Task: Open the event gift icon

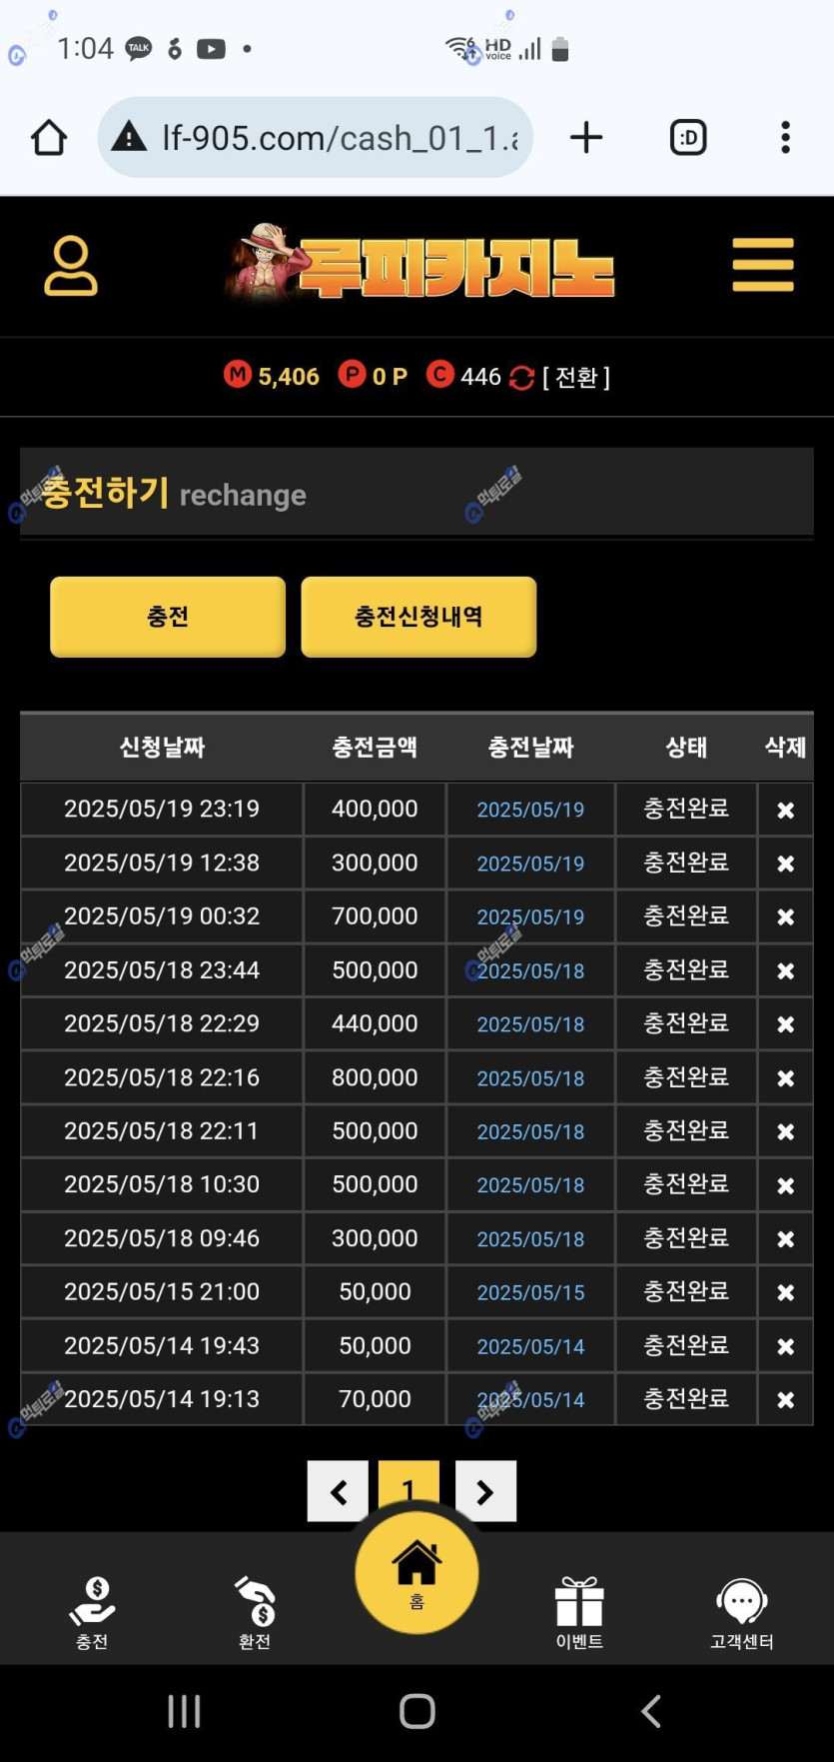Action: click(x=579, y=1610)
